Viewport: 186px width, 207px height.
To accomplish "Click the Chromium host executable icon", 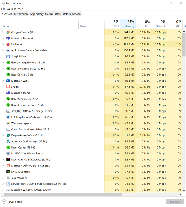I will click(x=8, y=129).
